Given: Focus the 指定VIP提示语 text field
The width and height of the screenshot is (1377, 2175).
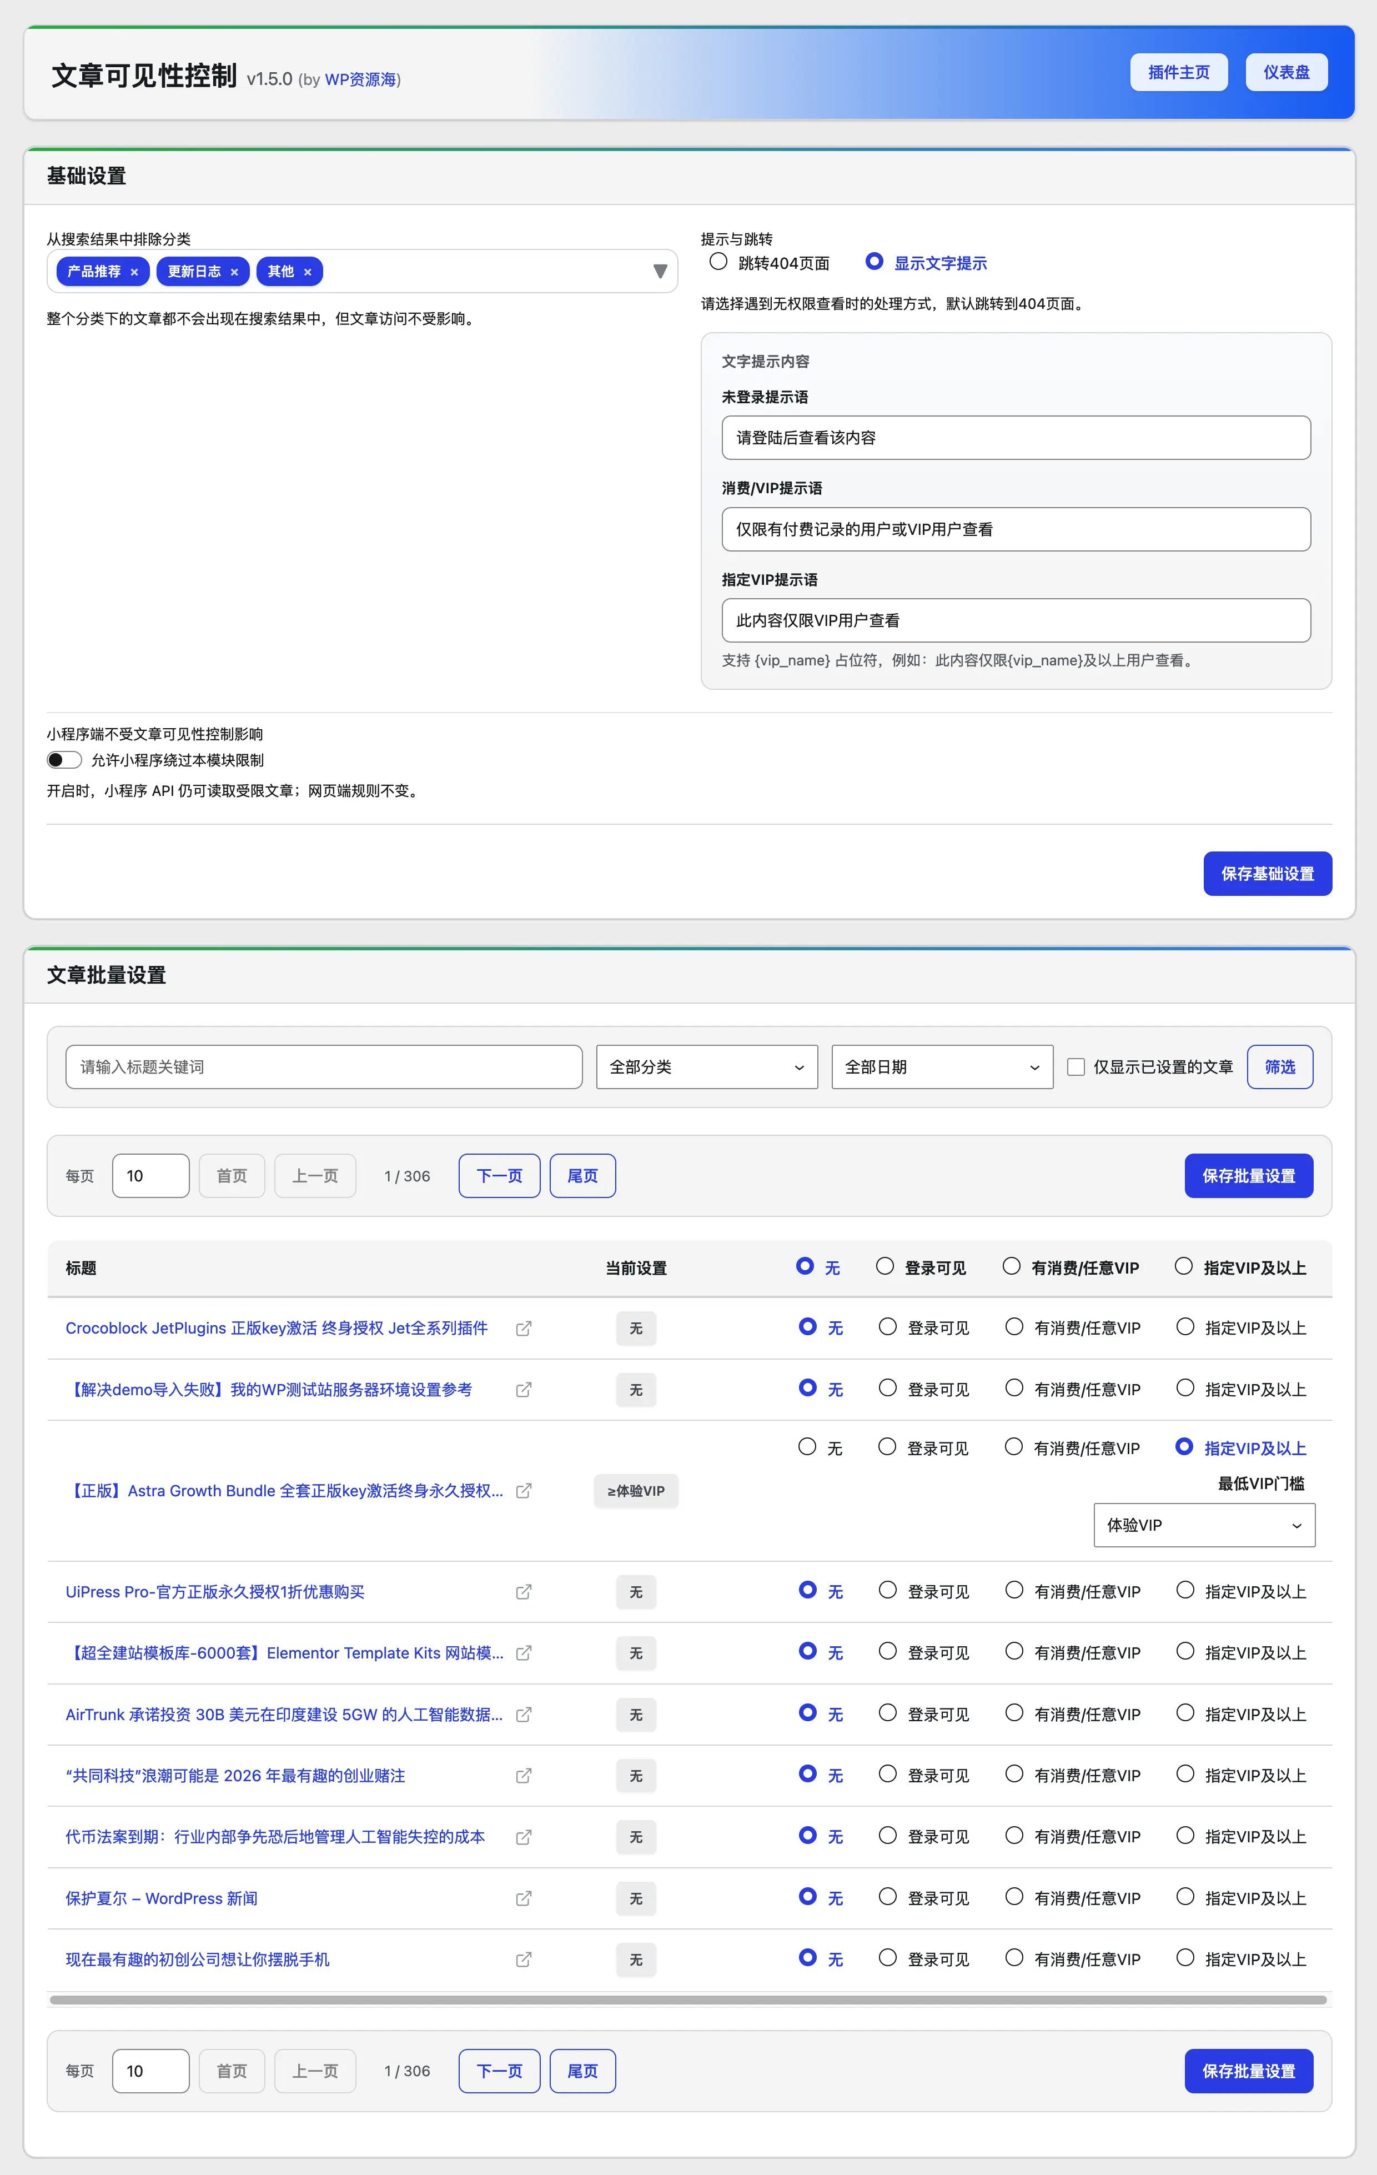Looking at the screenshot, I should (x=1016, y=620).
